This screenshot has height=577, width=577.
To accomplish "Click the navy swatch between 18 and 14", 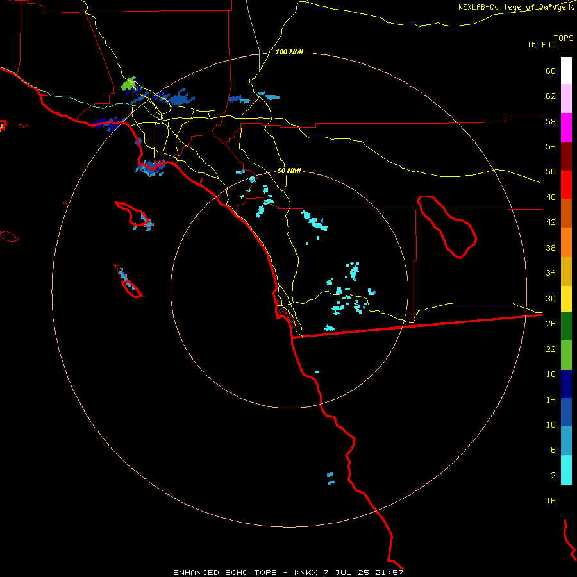I will [x=566, y=384].
